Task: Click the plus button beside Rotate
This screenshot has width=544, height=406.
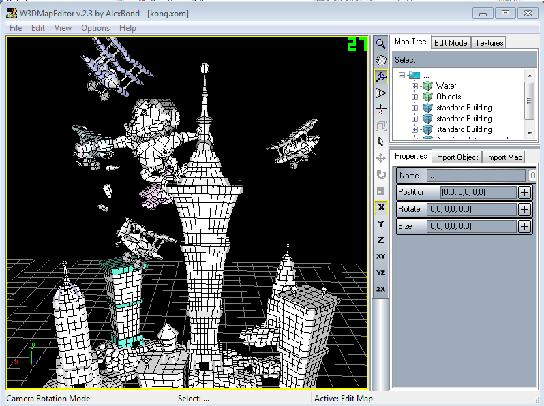Action: pos(524,209)
